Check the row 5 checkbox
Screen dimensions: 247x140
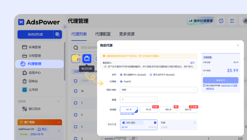click(x=75, y=115)
